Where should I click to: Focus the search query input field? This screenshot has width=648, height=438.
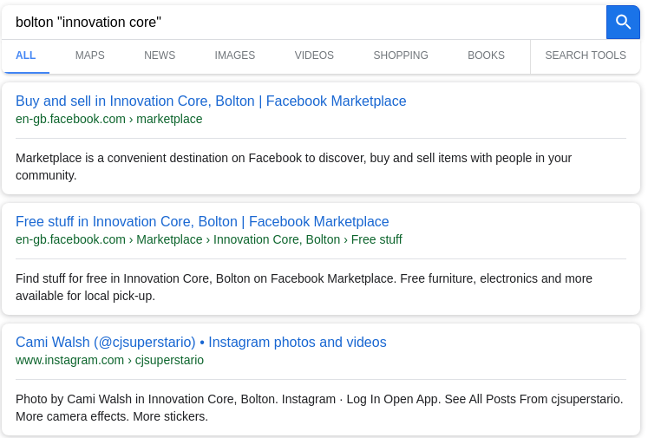coord(304,23)
